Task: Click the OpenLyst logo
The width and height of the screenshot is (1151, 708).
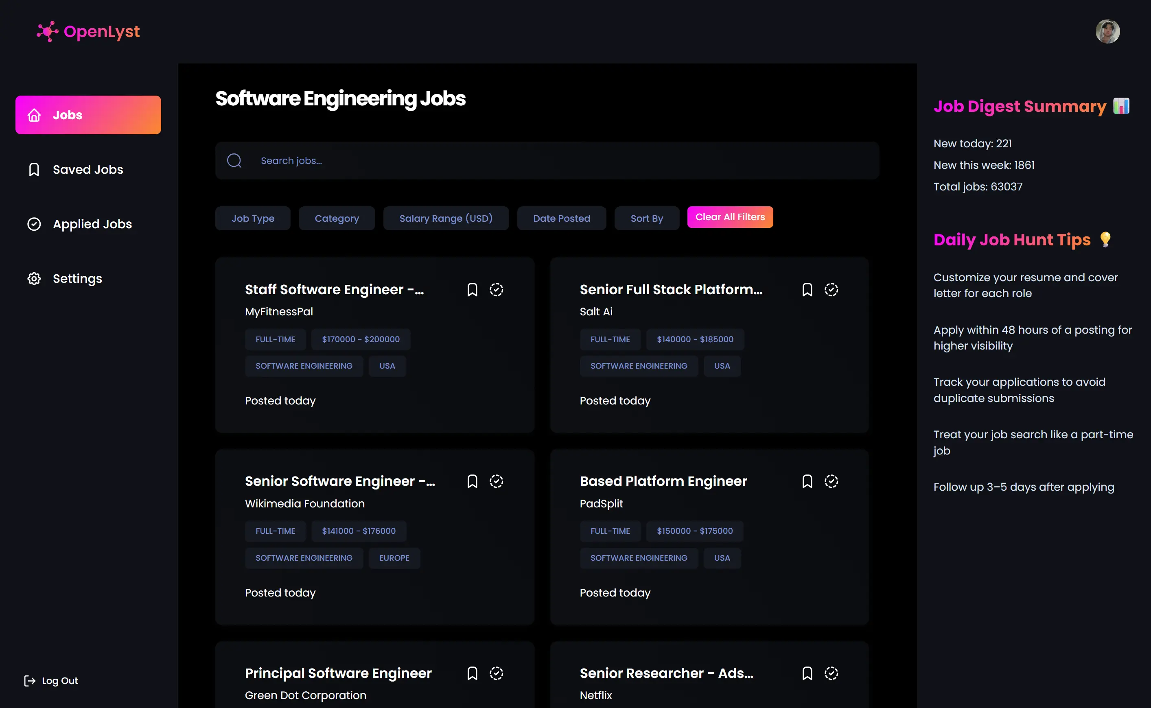Action: [88, 31]
